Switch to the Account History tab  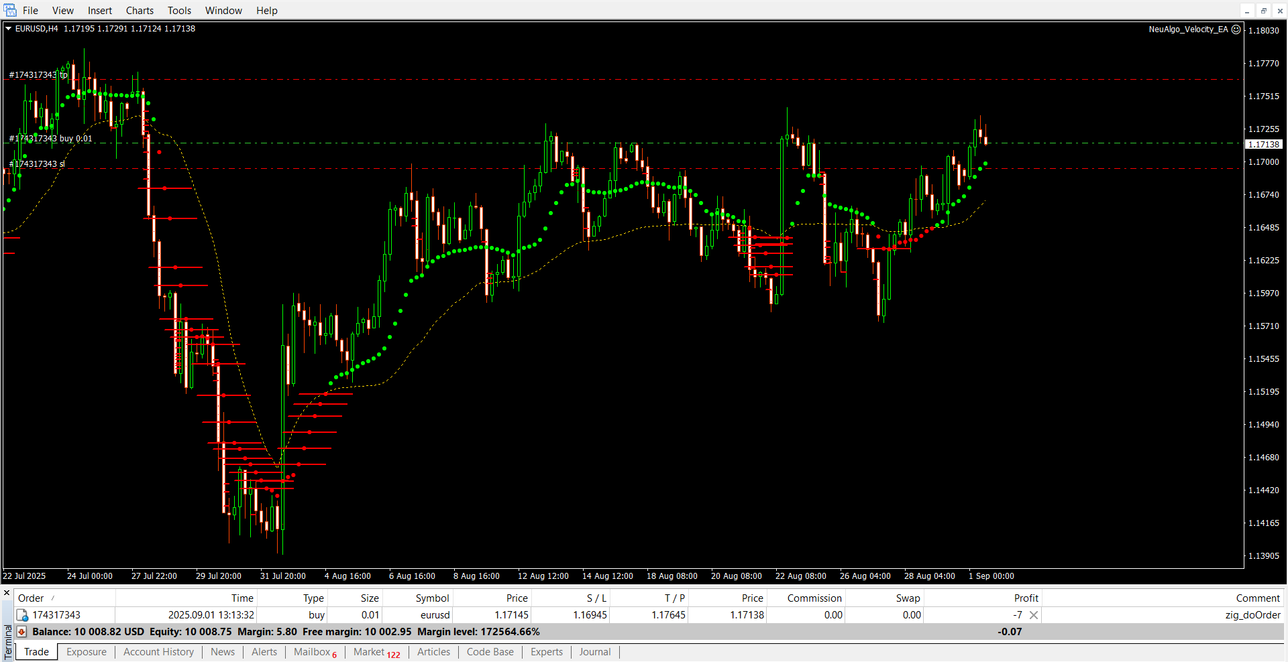tap(158, 652)
